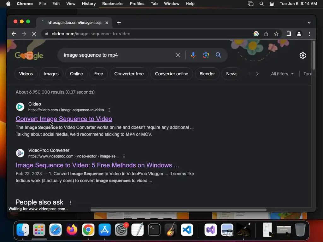Viewport: 323px width, 242px height.
Task: Open Terminal from the Dock
Action: (154, 230)
